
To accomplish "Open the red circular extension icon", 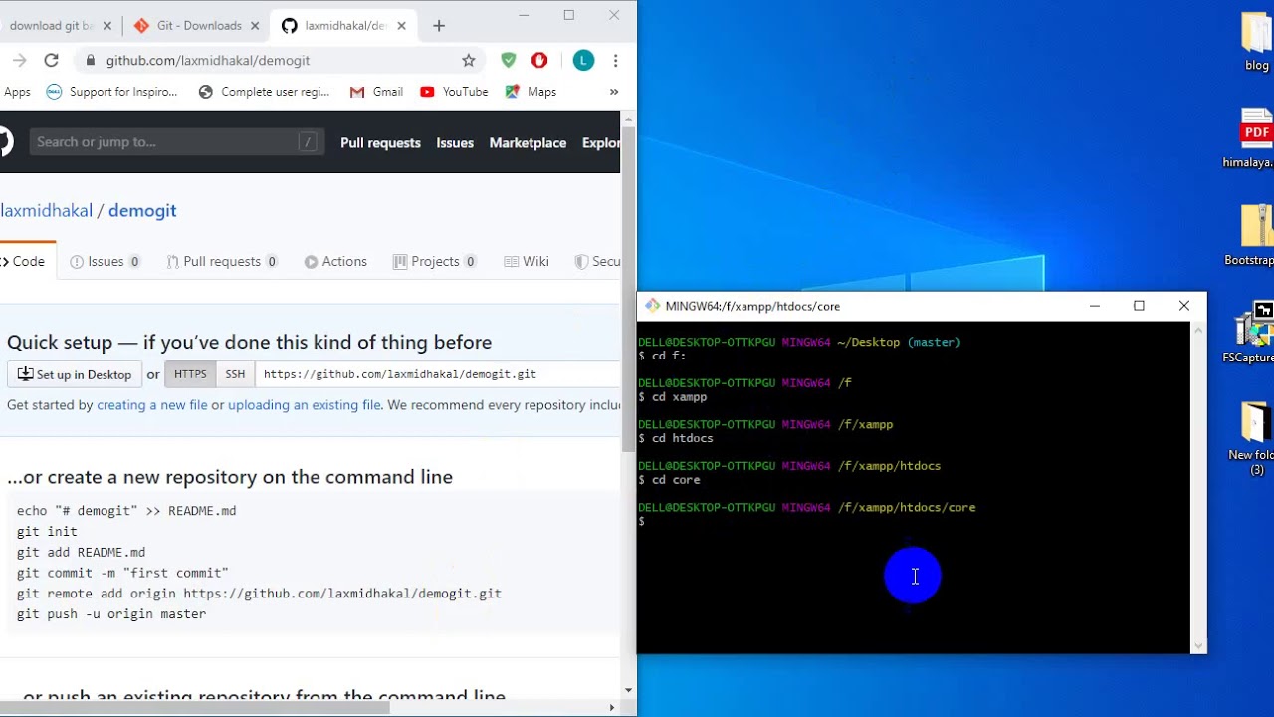I will tap(539, 60).
